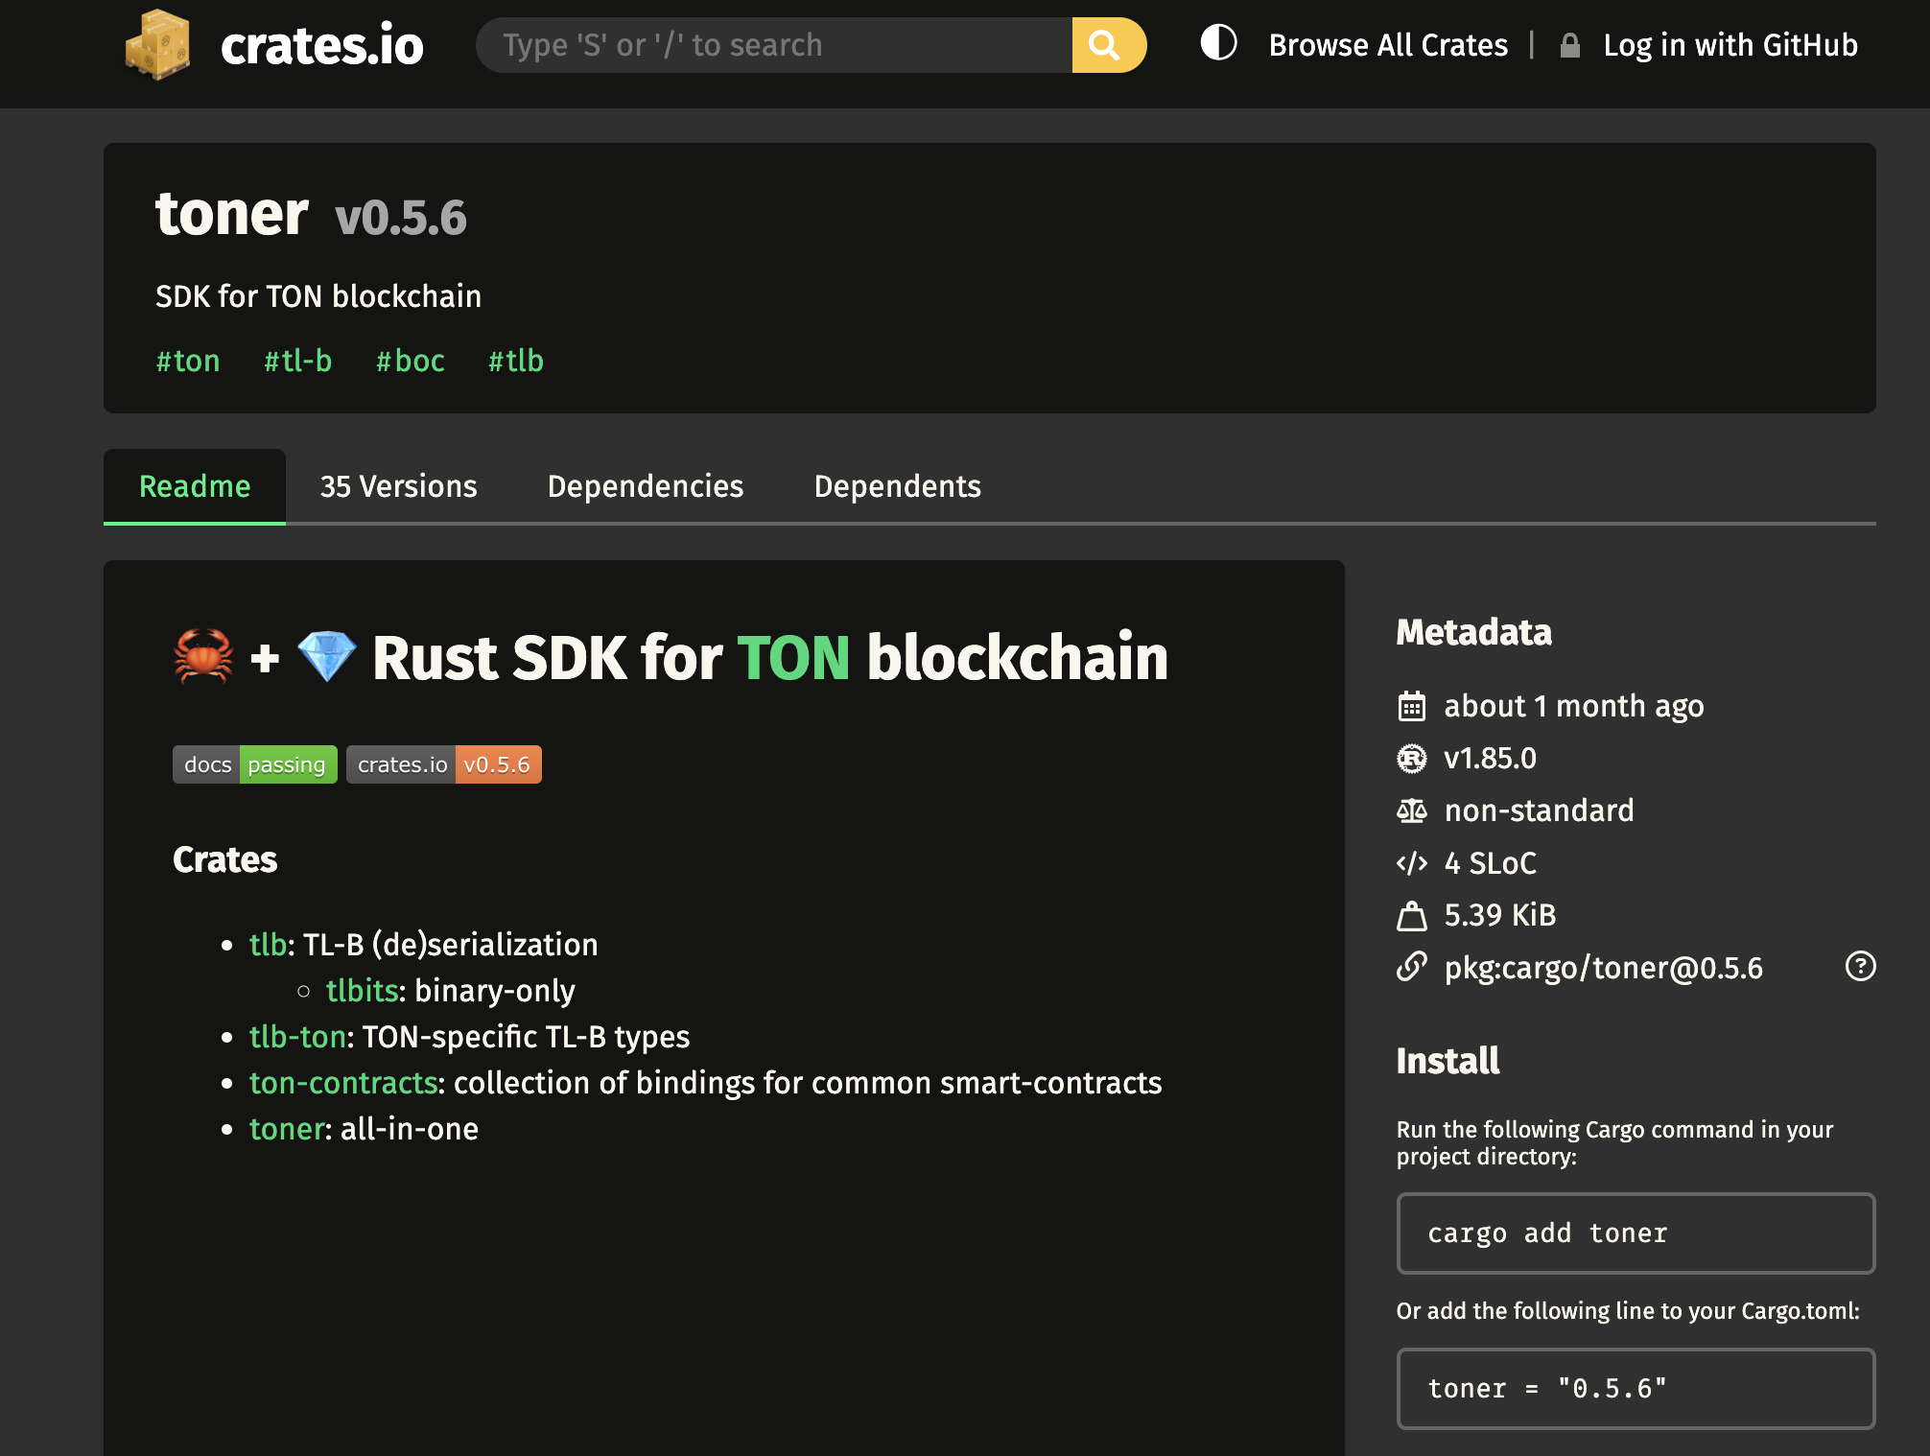Open the ton-contracts crate link
The width and height of the screenshot is (1930, 1456).
342,1083
